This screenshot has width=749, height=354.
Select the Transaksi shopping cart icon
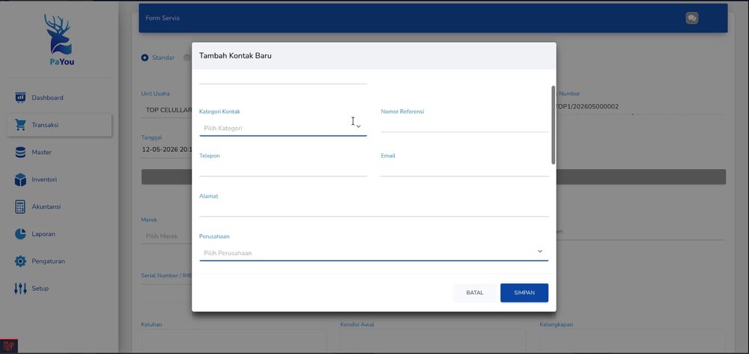point(20,125)
